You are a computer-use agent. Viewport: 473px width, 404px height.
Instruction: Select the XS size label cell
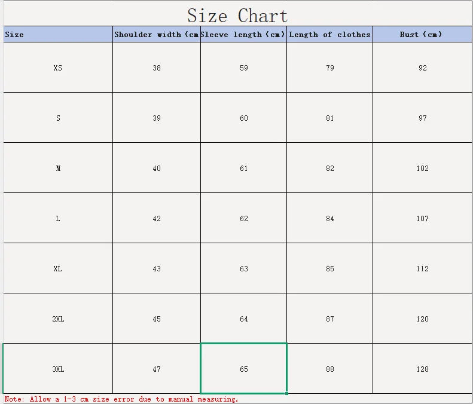(x=58, y=68)
